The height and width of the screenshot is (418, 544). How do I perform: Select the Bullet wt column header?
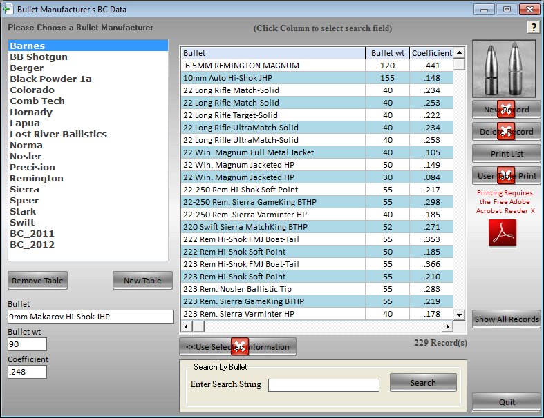[388, 53]
